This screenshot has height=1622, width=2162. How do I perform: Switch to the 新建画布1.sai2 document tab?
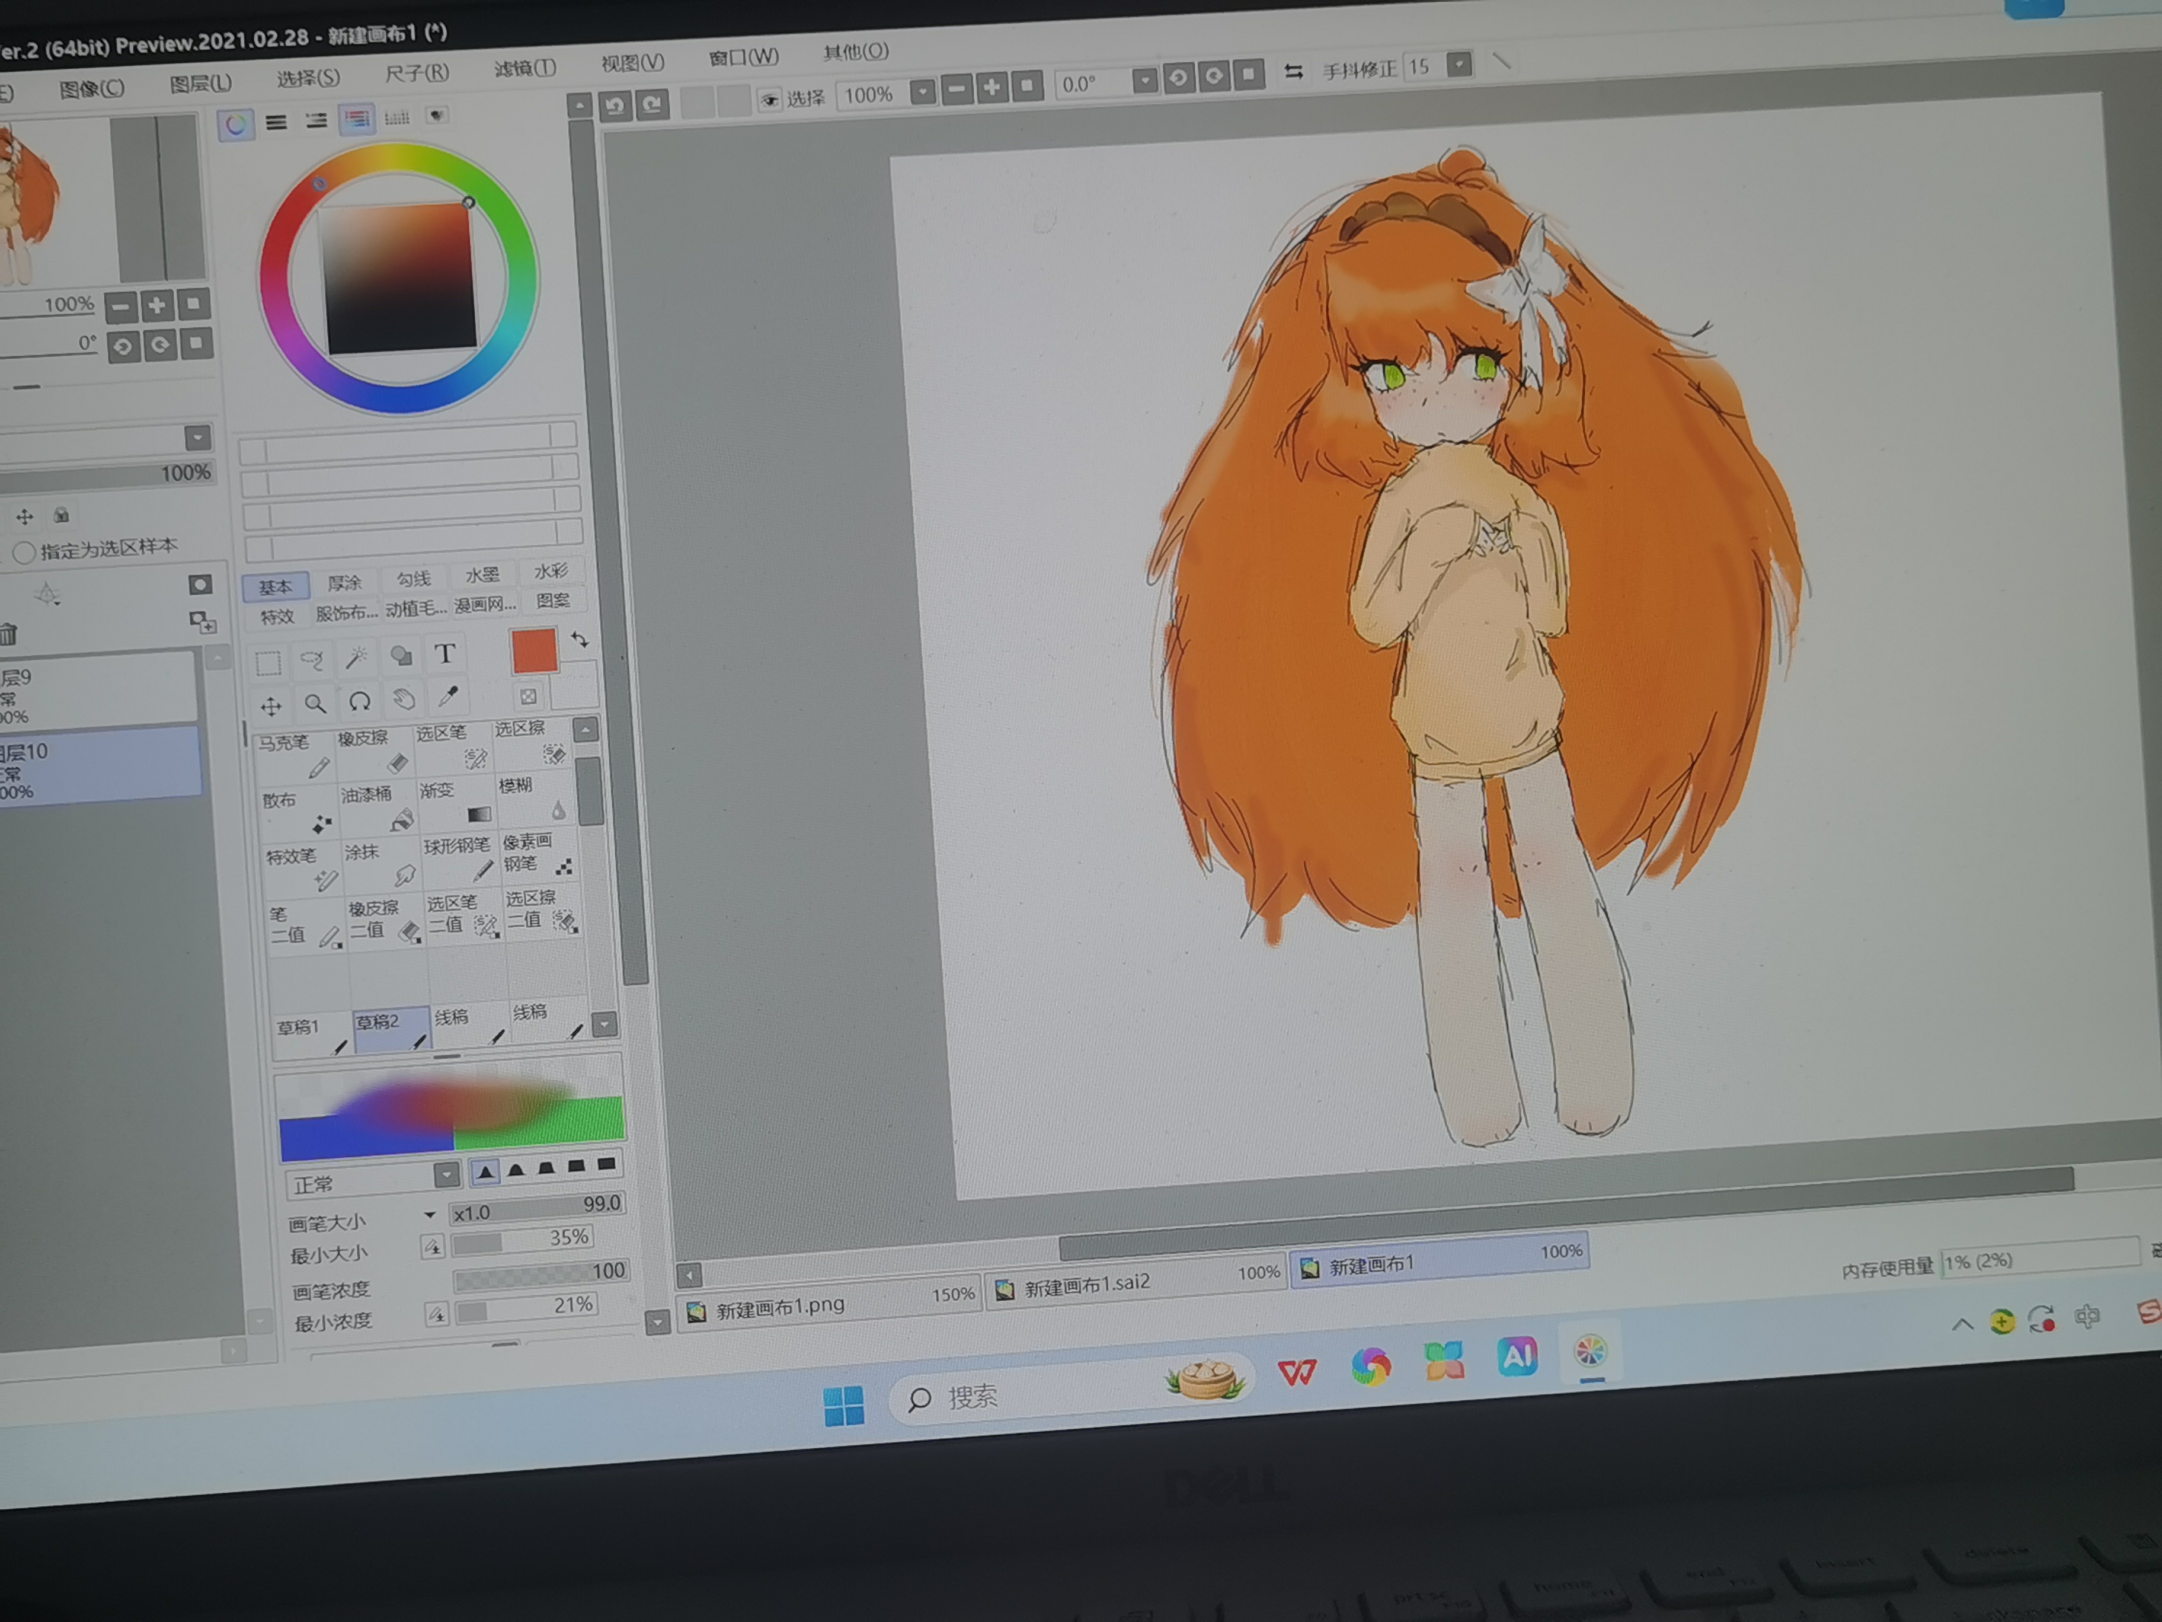(x=1136, y=1281)
